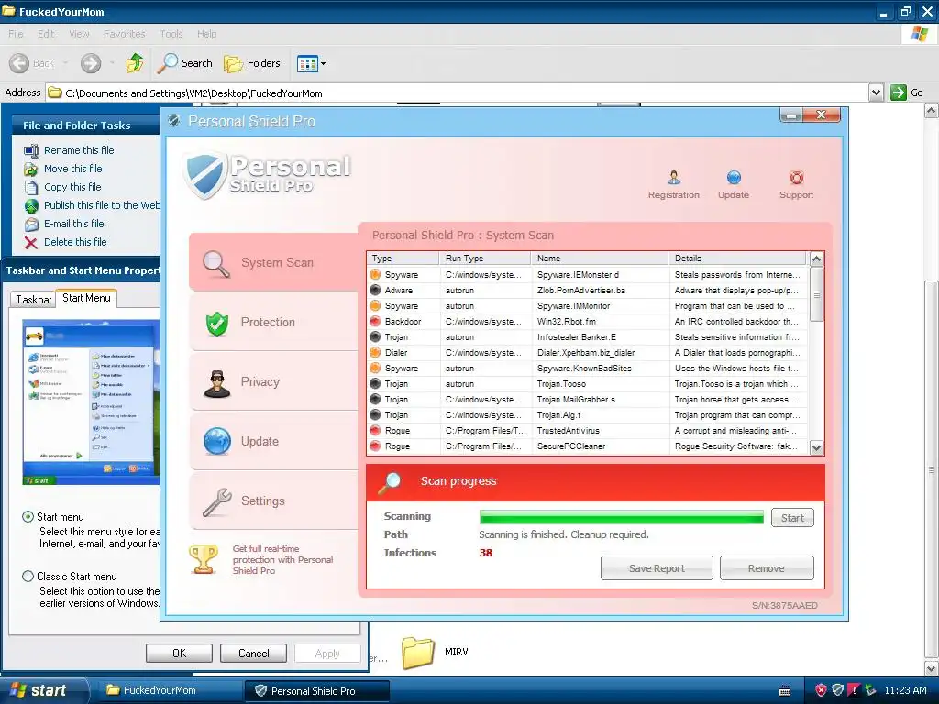
Task: Click E-mail this file task
Action: coord(73,224)
